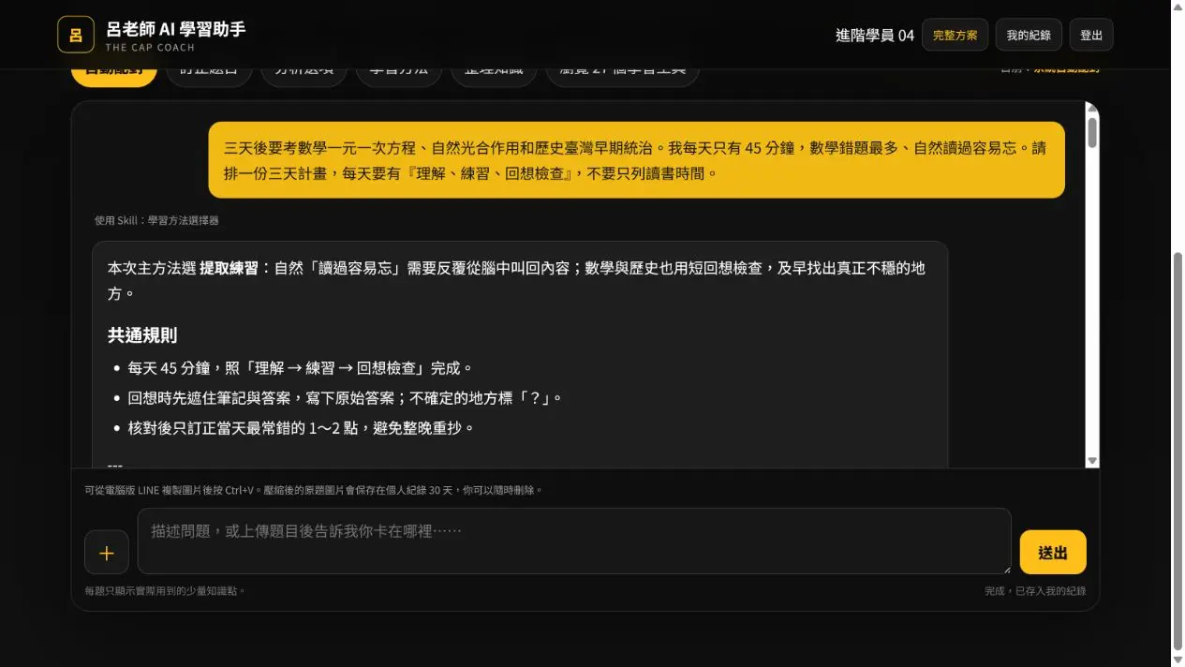Click the 完成，已存入我的紀錄 status text

point(1035,591)
